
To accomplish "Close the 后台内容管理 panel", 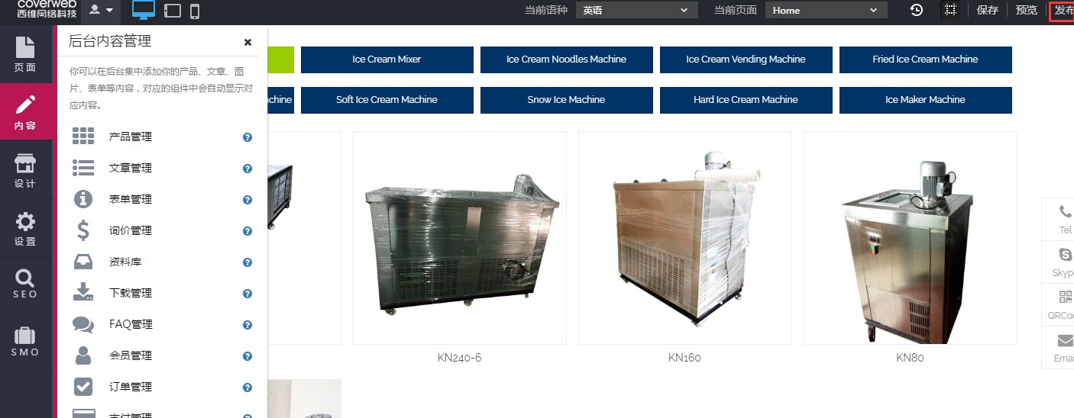I will point(247,43).
